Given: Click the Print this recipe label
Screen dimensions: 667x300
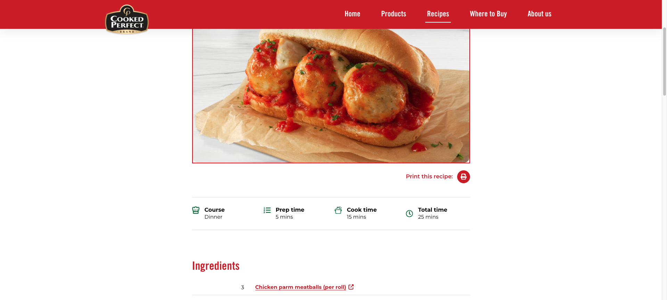Looking at the screenshot, I should coord(429,177).
